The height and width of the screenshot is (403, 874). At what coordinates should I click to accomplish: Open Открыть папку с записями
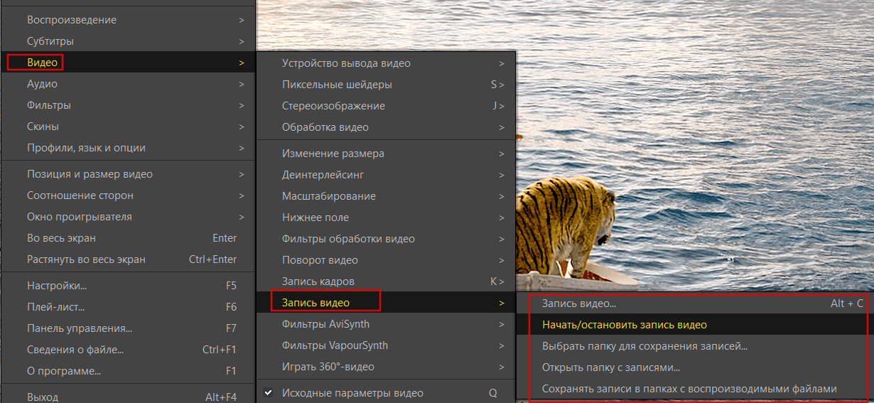point(610,367)
